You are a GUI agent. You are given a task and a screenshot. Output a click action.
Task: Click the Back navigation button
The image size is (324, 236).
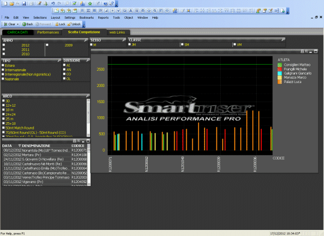tap(28, 24)
